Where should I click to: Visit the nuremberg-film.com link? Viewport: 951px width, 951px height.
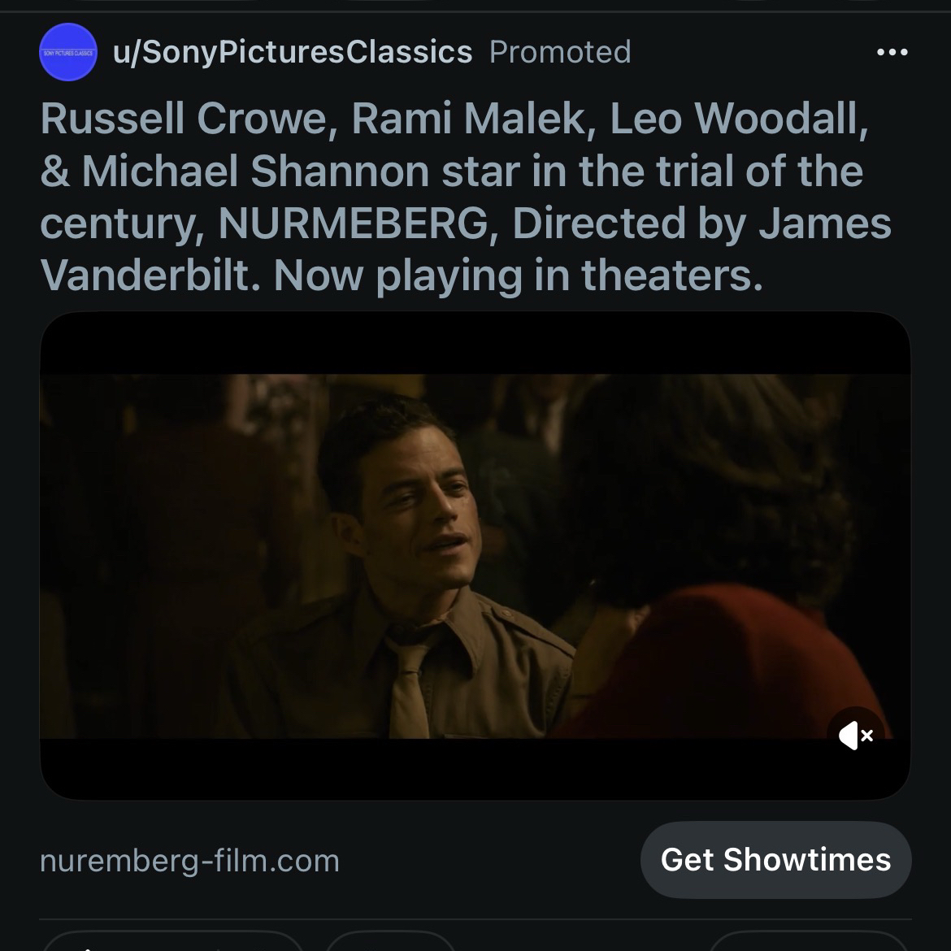click(x=189, y=860)
